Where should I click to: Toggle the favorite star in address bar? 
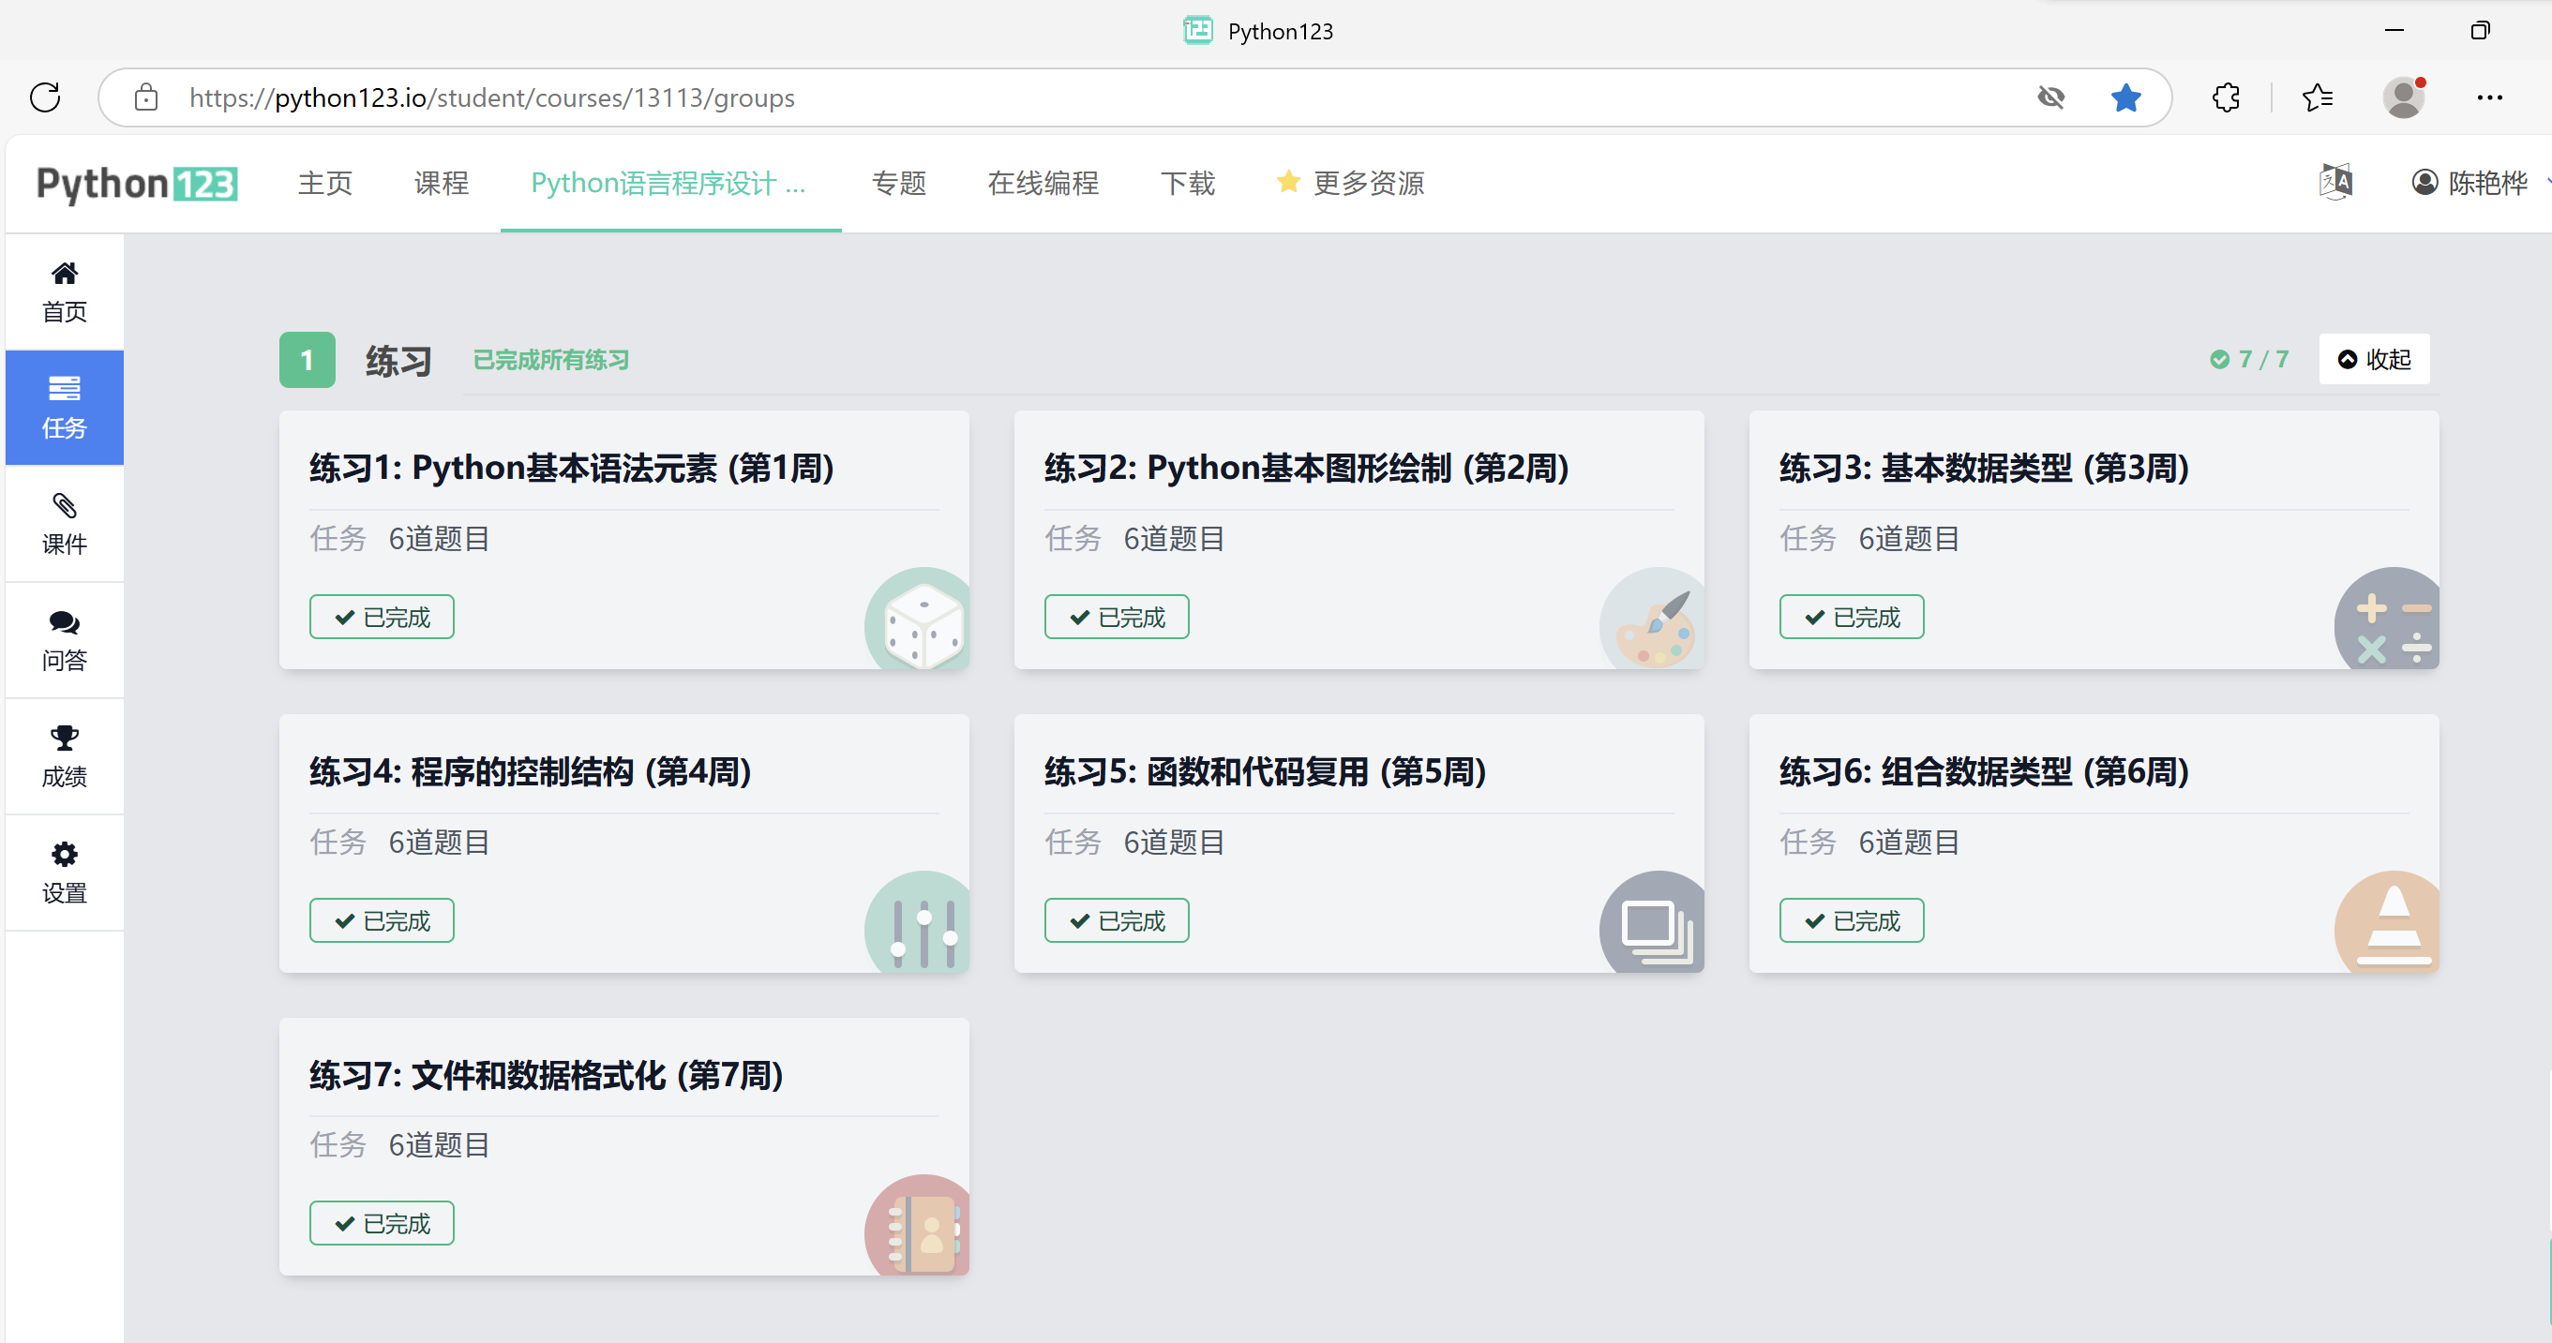point(2126,97)
